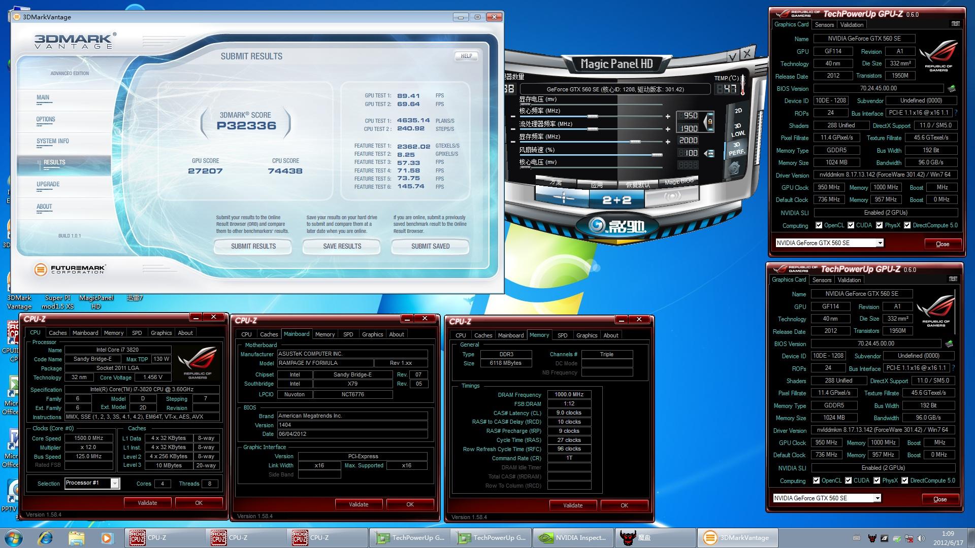This screenshot has height=548, width=975.
Task: Click SUBMIT SAVED button in 3DMark Vantage
Action: (431, 246)
